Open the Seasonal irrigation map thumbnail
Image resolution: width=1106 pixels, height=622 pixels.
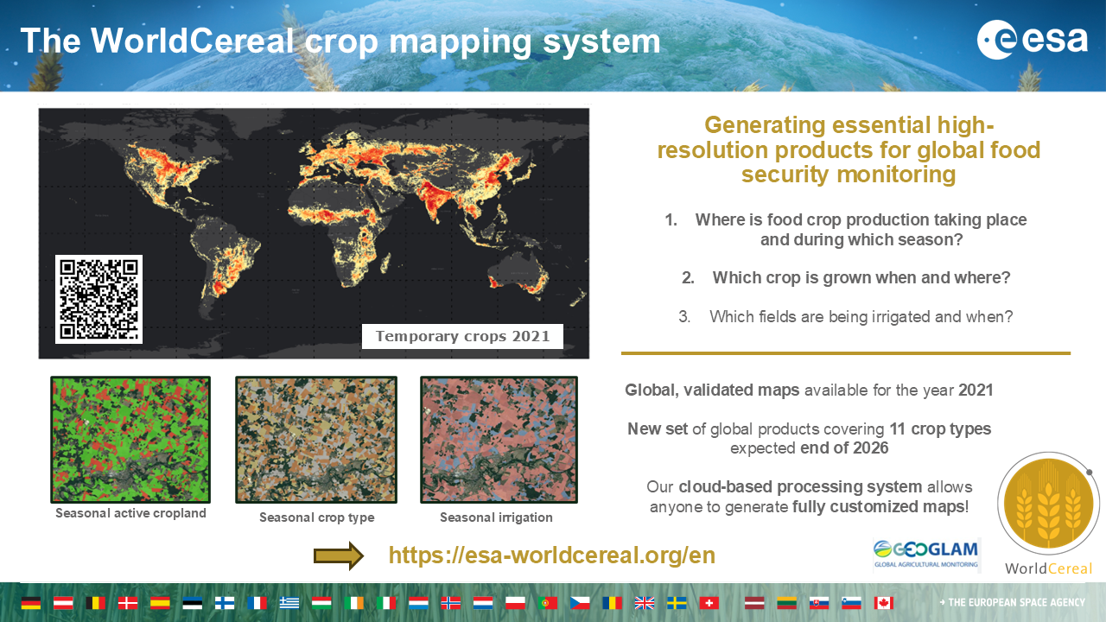pos(499,440)
